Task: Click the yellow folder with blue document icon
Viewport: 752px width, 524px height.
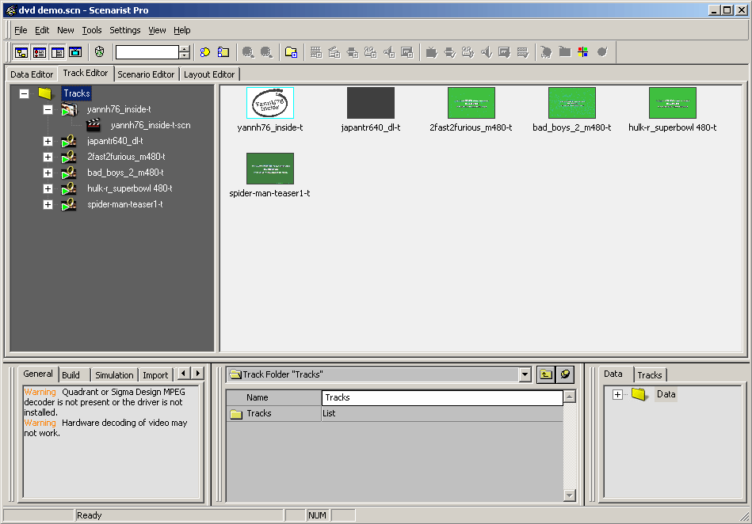Action: [223, 52]
